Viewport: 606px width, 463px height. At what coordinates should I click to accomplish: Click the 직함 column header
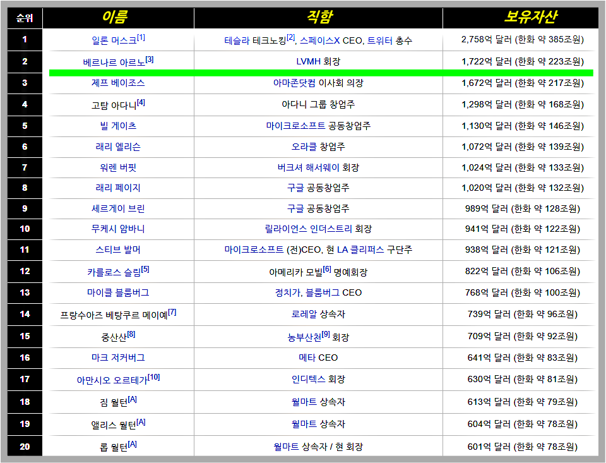click(318, 18)
